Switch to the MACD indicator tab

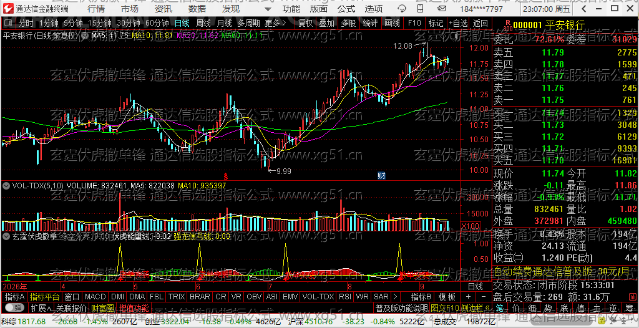95,297
